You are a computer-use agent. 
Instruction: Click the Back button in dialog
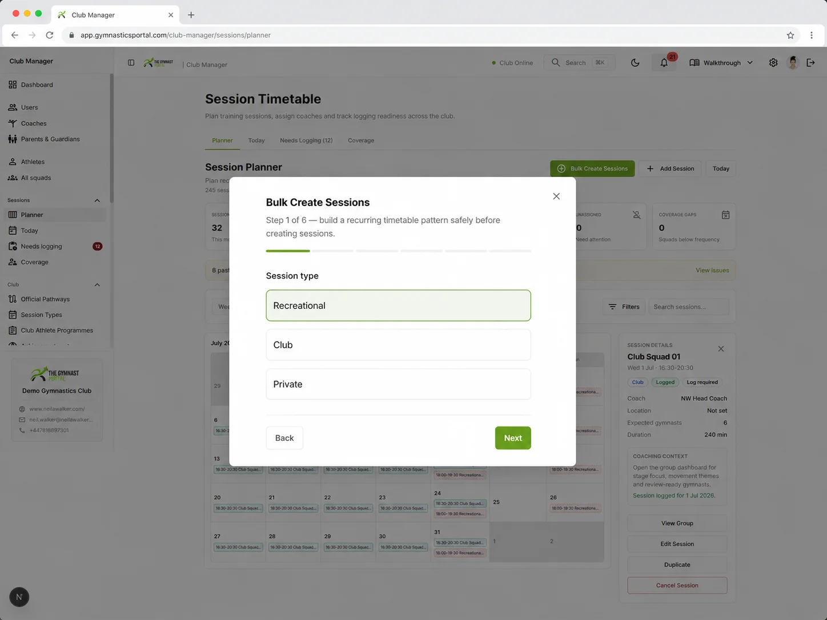click(284, 438)
